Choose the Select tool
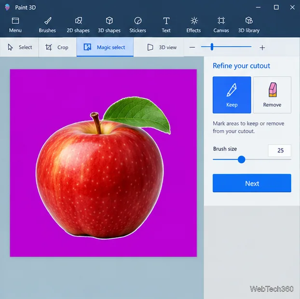This screenshot has height=299, width=300. (19, 47)
